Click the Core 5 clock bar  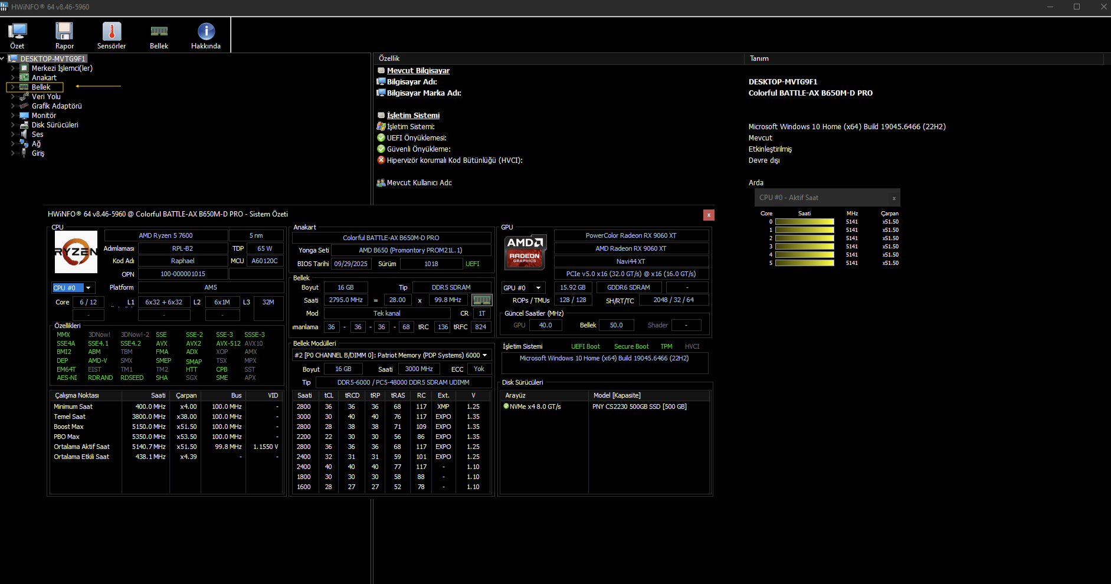(804, 263)
